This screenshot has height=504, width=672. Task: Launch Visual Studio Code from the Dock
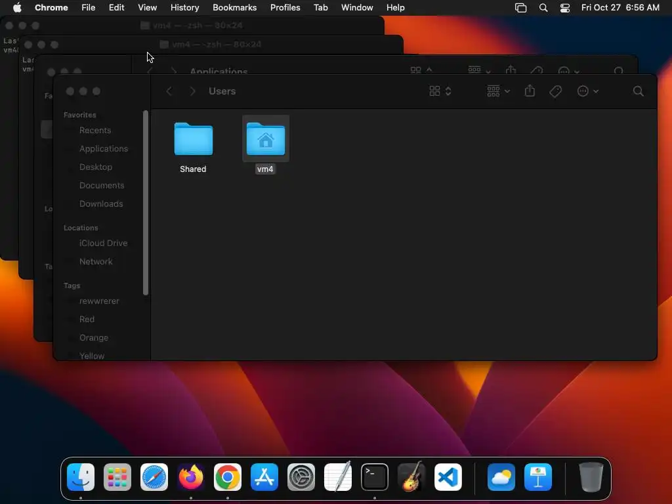pos(448,477)
